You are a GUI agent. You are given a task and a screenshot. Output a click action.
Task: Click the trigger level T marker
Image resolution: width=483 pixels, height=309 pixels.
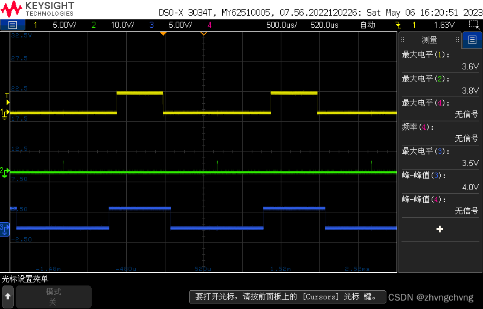[7, 99]
